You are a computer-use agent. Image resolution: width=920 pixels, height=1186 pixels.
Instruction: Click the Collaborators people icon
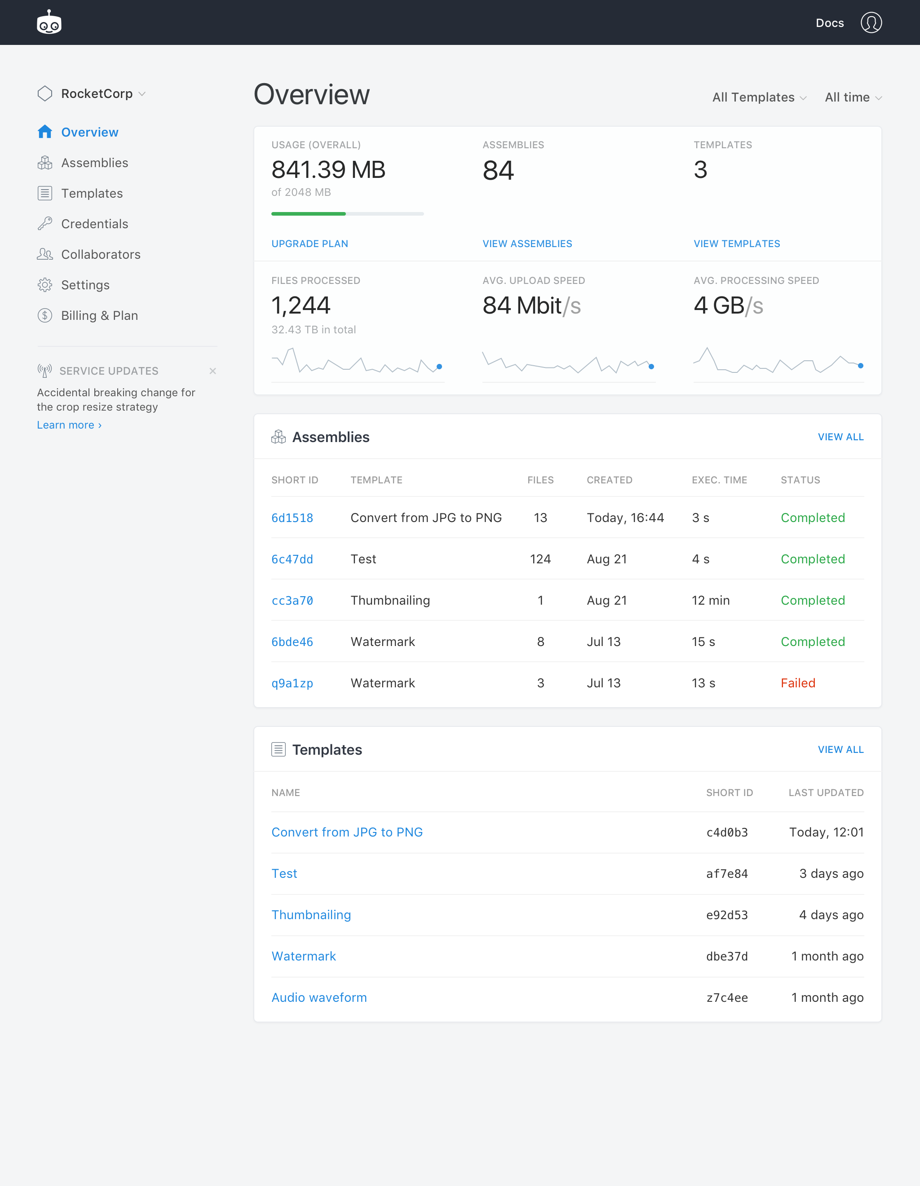click(x=44, y=254)
